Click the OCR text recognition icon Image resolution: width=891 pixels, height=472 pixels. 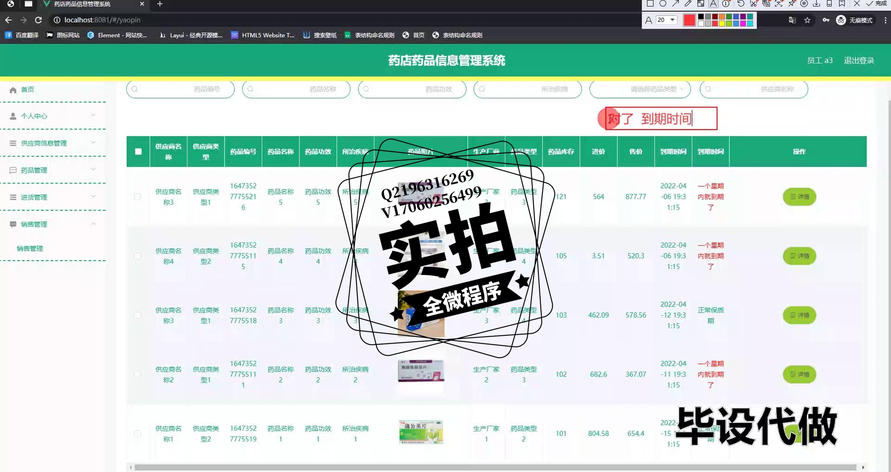click(779, 4)
